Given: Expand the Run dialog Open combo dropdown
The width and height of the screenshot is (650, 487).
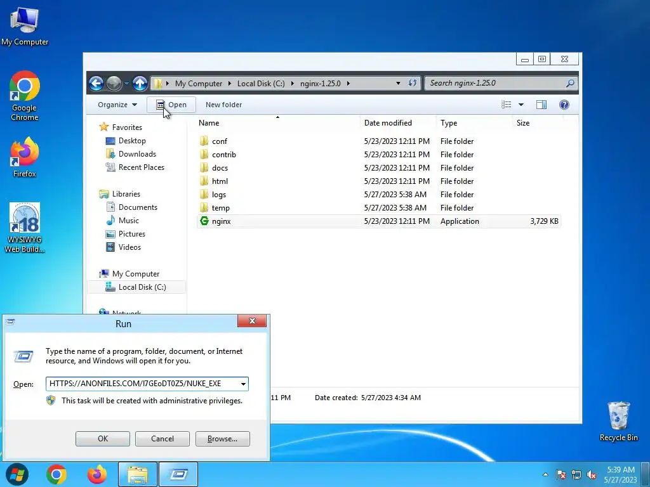Looking at the screenshot, I should click(x=243, y=384).
